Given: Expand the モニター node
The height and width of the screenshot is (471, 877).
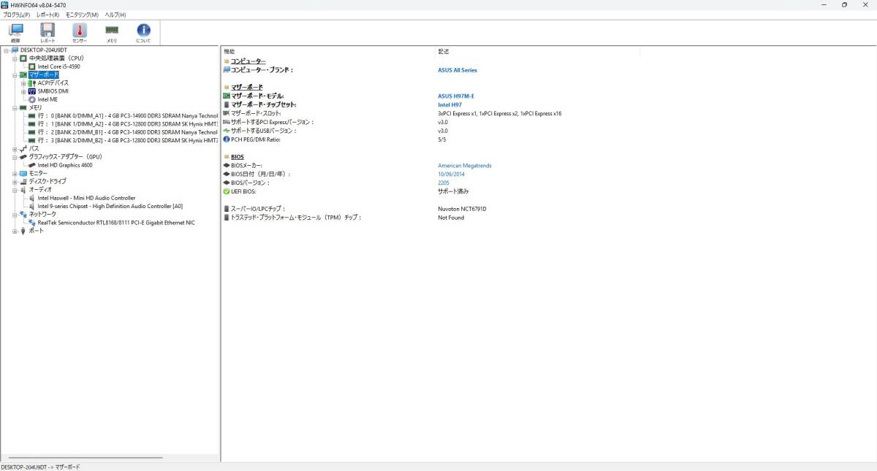Looking at the screenshot, I should pyautogui.click(x=15, y=173).
